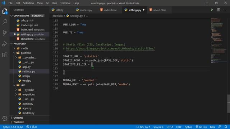Click settings.py in the breadcrumb path
230x129 pixels.
(76, 16)
